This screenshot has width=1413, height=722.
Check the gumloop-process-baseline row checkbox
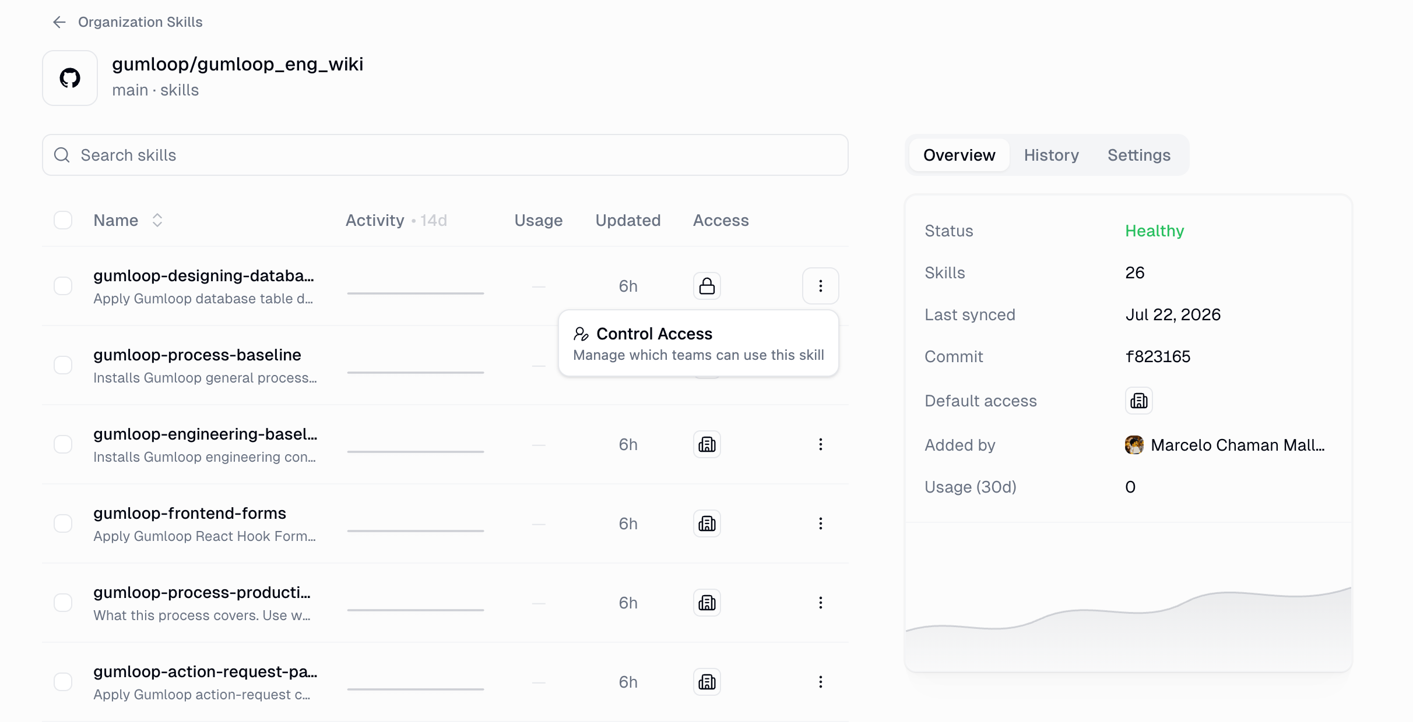pos(63,365)
